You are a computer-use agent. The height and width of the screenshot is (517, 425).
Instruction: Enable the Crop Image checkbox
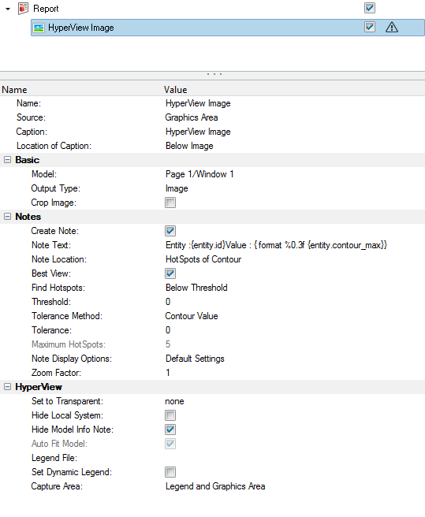[170, 203]
